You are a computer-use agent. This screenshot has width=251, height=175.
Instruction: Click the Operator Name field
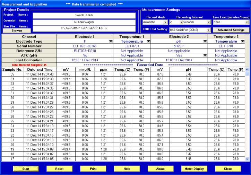pyautogui.click(x=84, y=22)
